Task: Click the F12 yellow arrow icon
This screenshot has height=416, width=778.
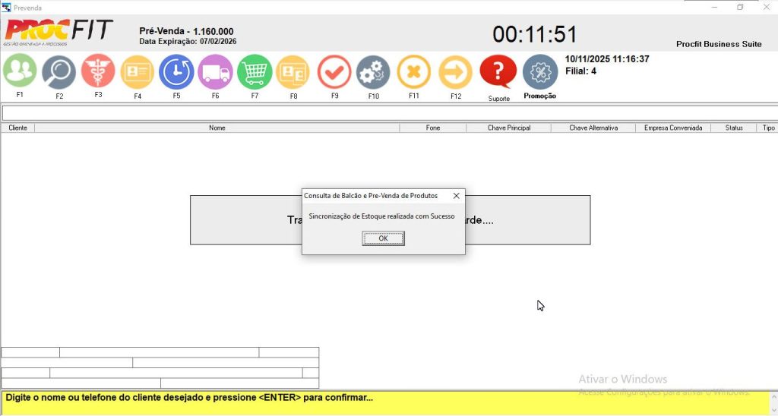Action: point(455,72)
